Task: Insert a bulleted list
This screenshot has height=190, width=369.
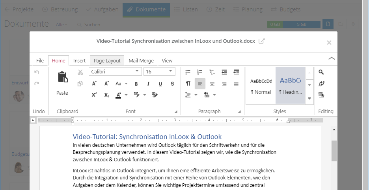Action: click(x=188, y=72)
